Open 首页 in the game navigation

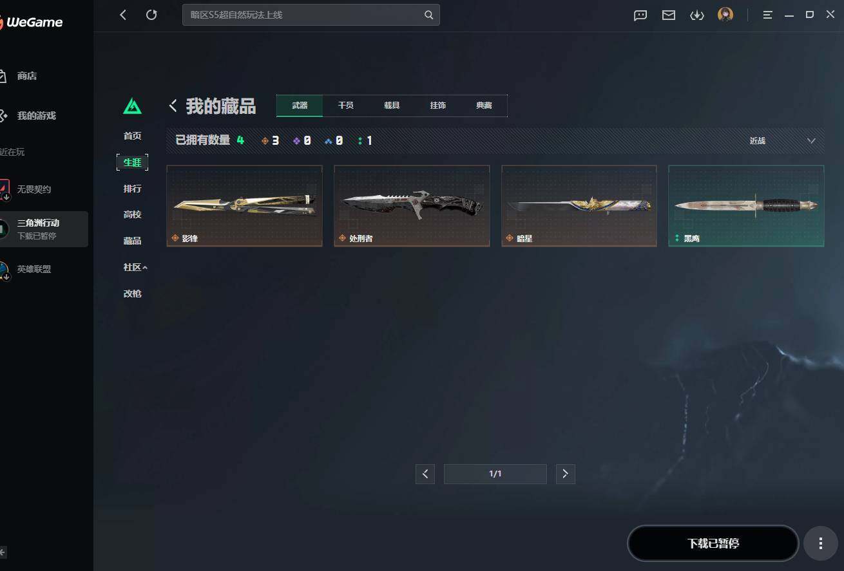click(132, 136)
